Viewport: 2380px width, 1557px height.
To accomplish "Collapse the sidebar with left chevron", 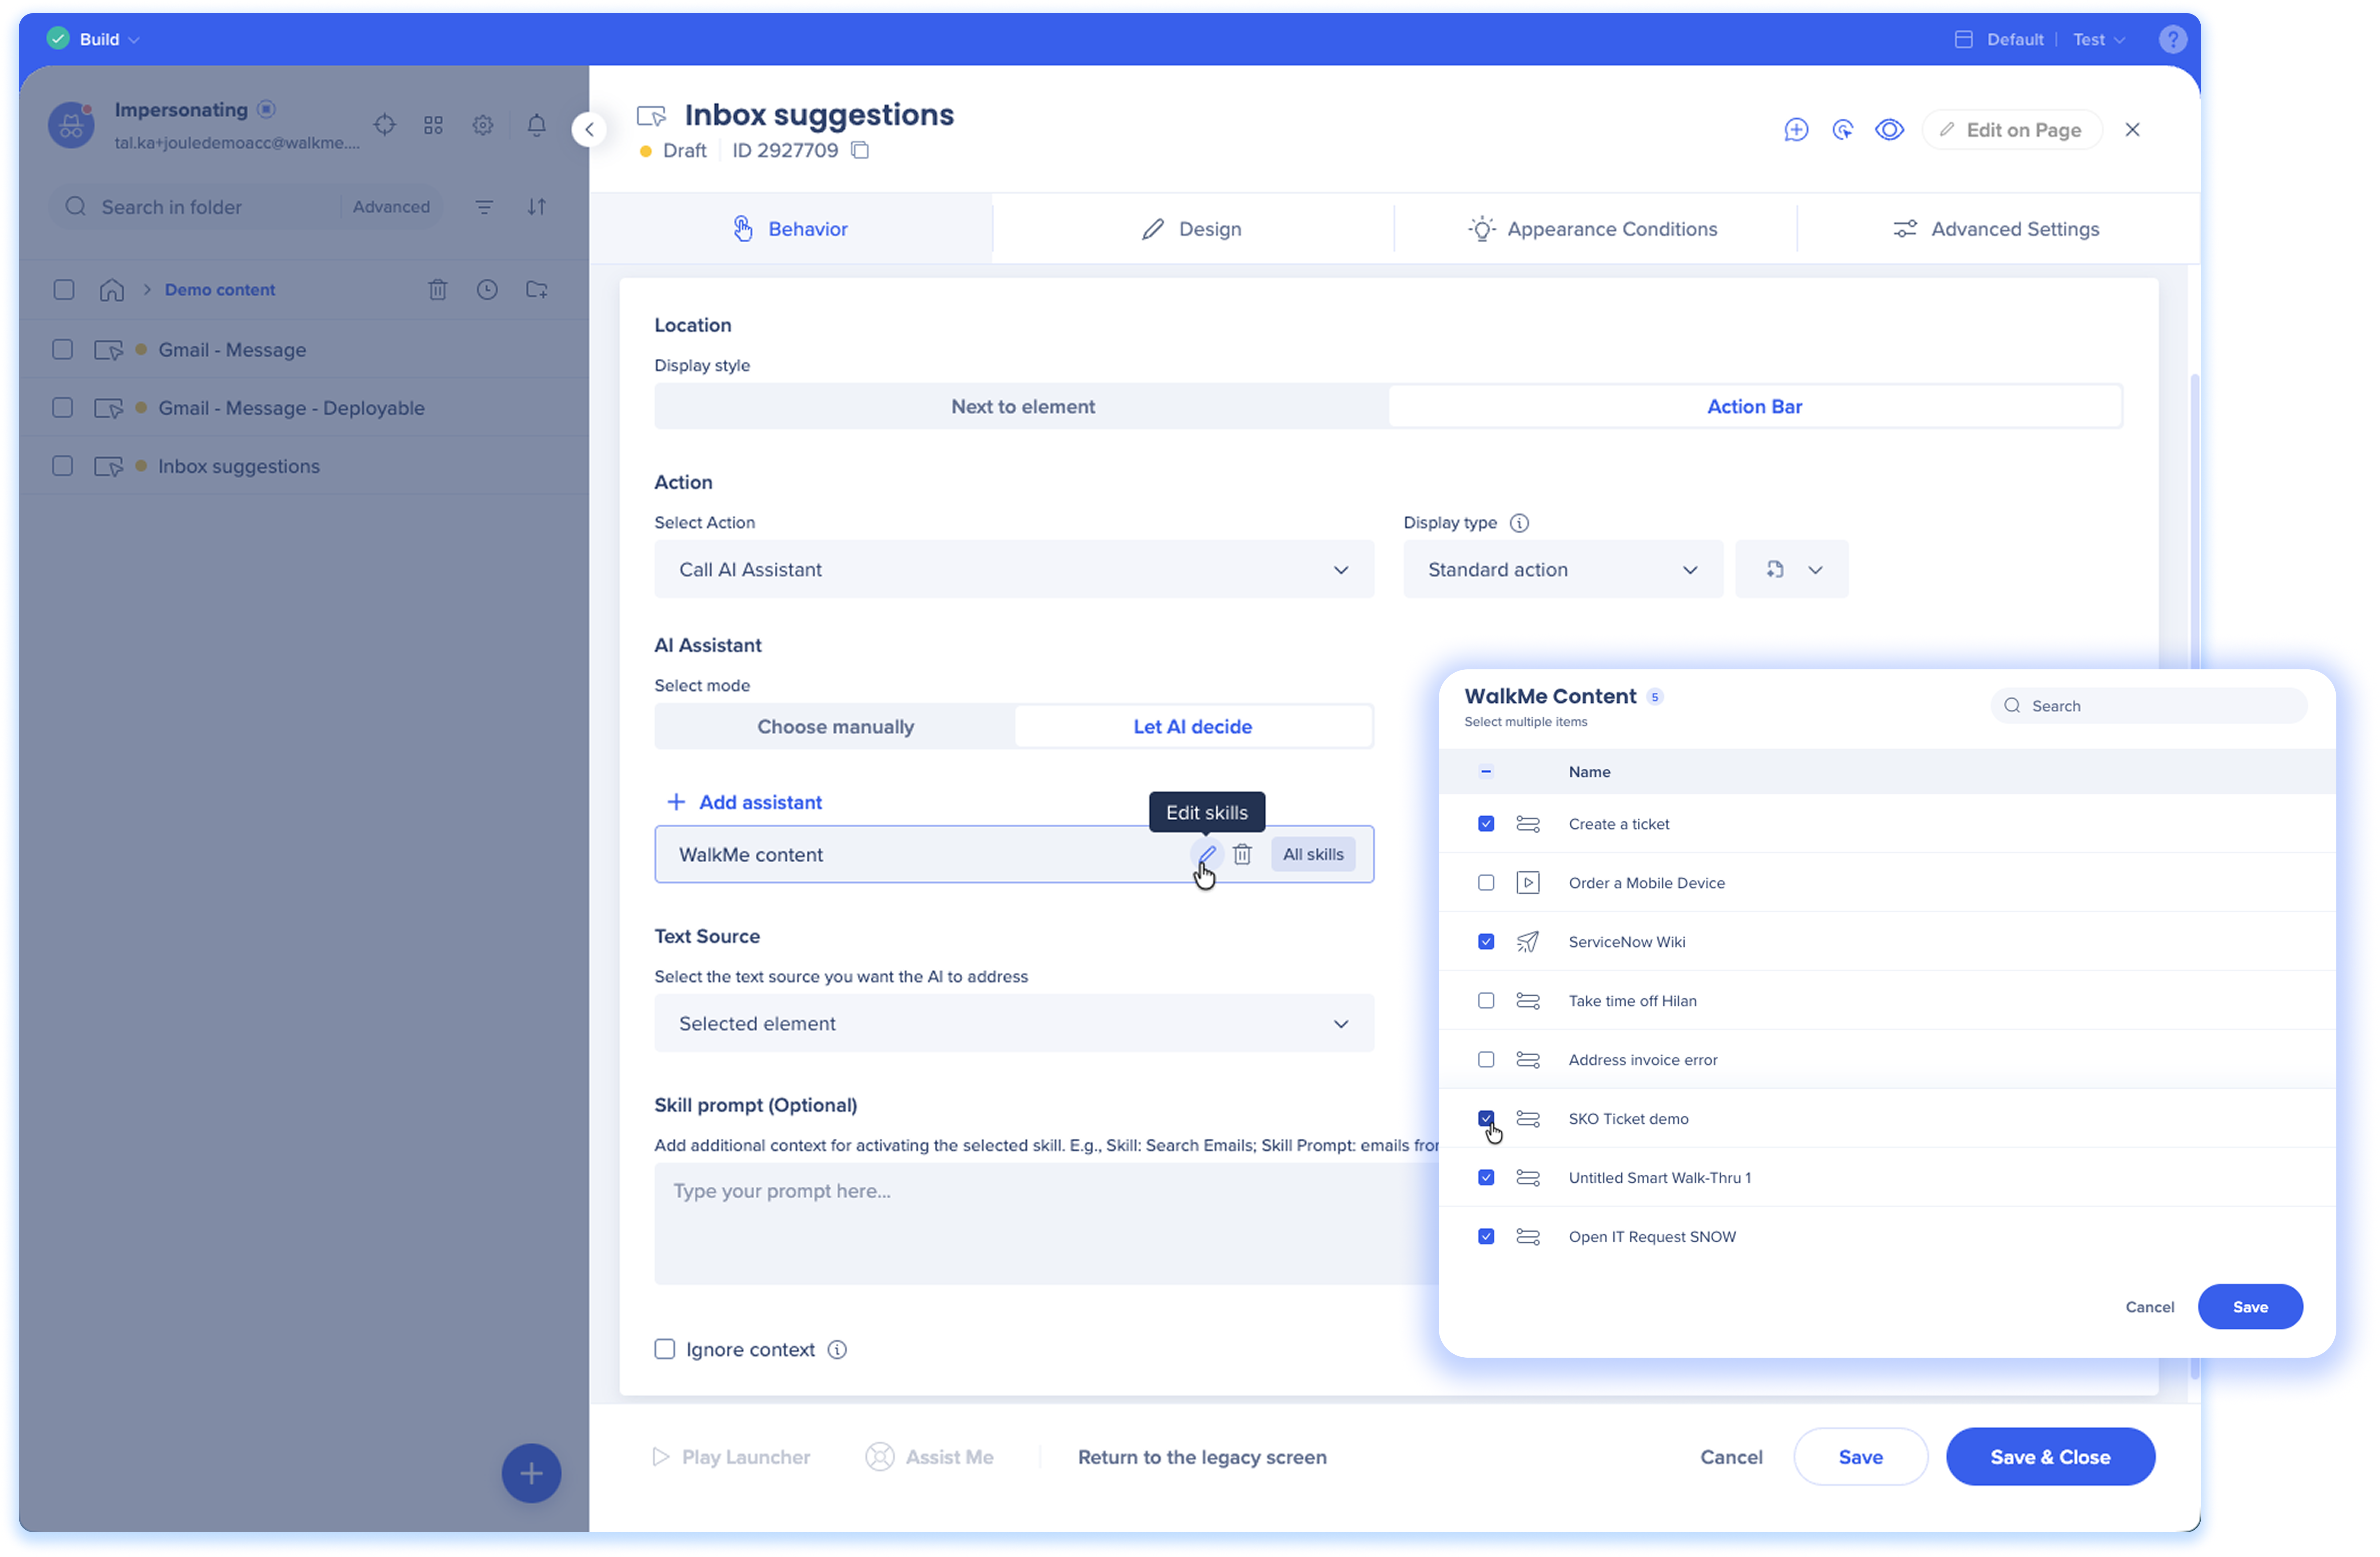I will (x=589, y=129).
